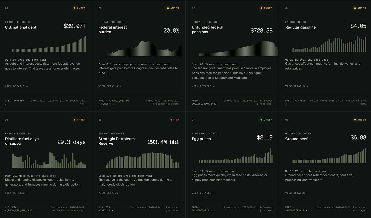Image resolution: width=371 pixels, height=218 pixels.
Task: Select the Distillate fuel days of supply title
Action: coord(22,141)
